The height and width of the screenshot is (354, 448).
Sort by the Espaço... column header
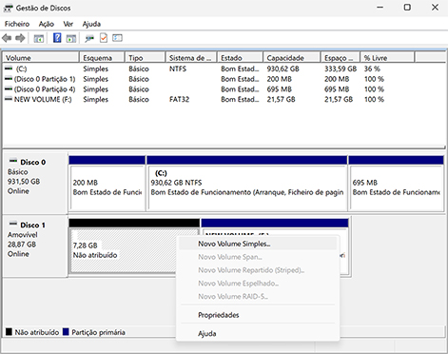[x=341, y=58]
